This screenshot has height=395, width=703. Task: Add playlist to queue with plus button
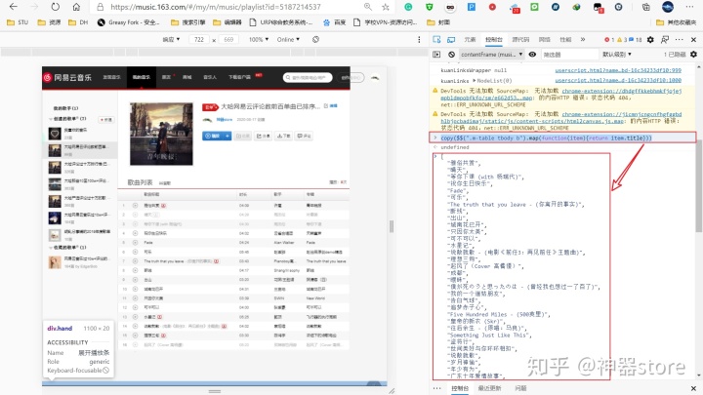coord(227,136)
